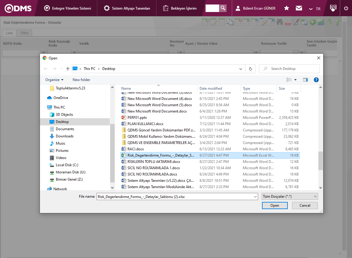Click the Open button

pyautogui.click(x=275, y=205)
